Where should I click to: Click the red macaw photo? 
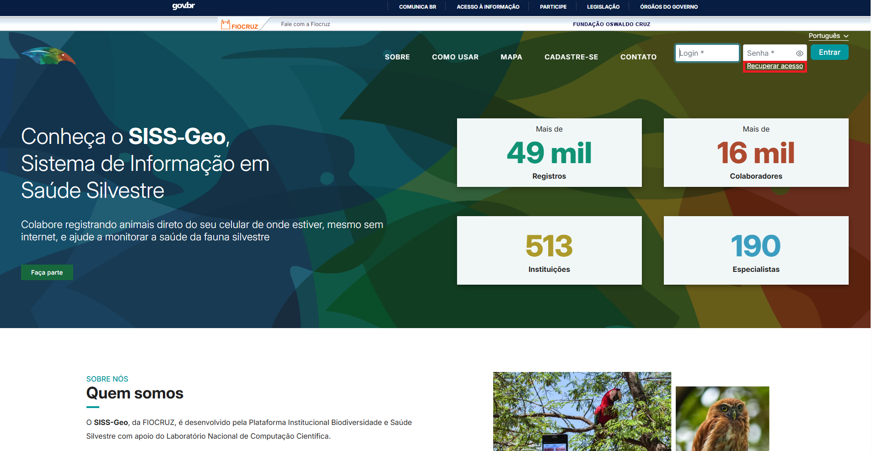tap(581, 411)
